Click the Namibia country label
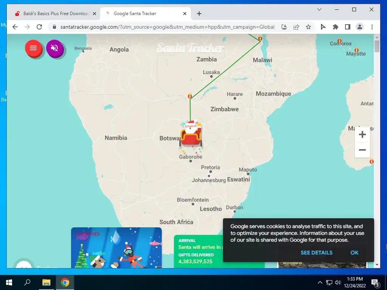This screenshot has width=387, height=290. tap(116, 137)
